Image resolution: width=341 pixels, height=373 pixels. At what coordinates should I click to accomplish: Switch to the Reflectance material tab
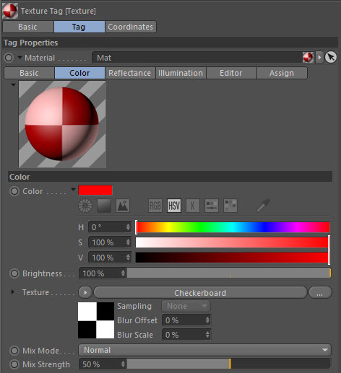click(129, 73)
